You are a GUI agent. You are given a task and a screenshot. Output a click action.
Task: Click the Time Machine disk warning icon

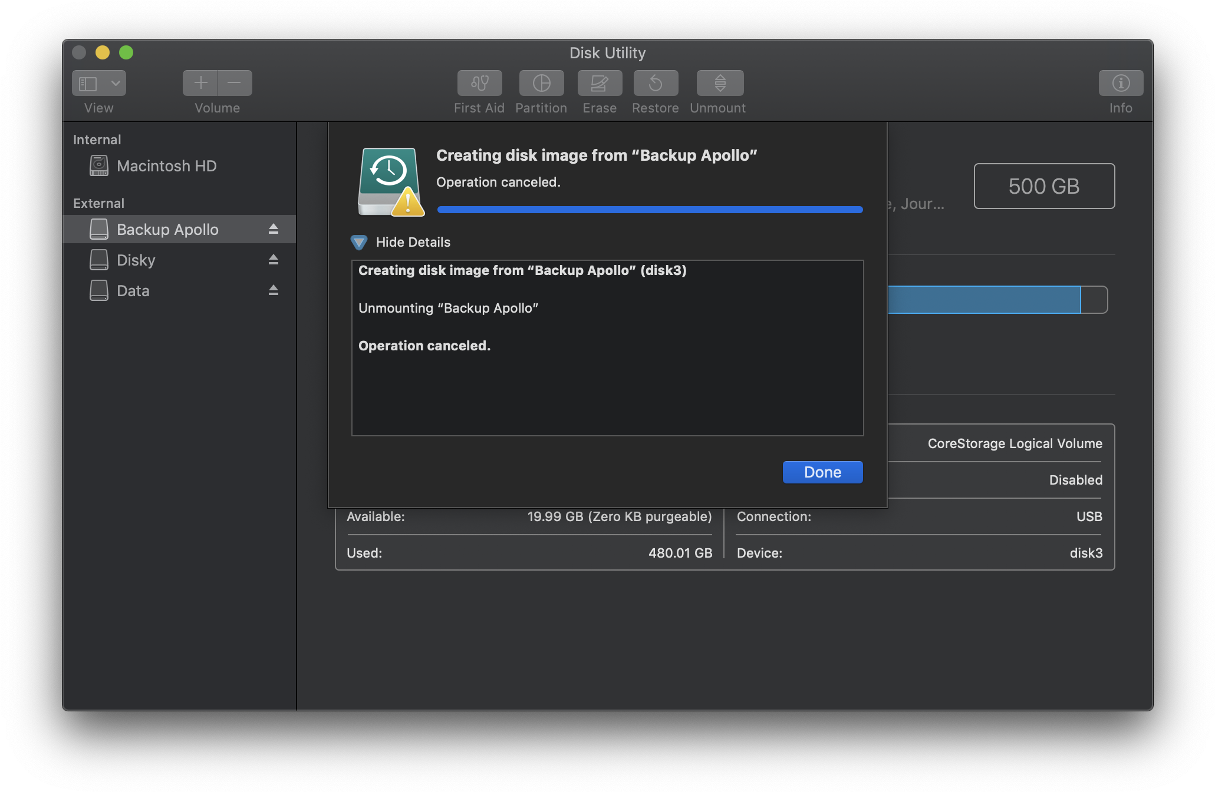click(390, 182)
